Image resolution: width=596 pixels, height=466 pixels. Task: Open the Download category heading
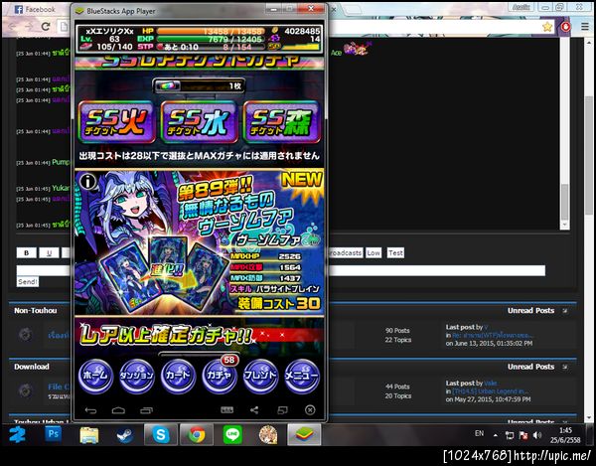(32, 367)
